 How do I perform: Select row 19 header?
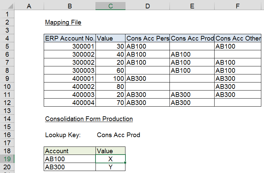click(7, 159)
